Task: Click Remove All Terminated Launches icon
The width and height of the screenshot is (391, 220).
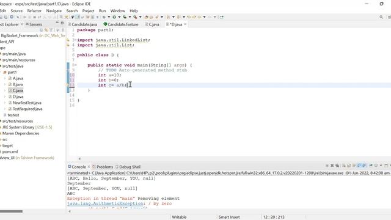Action: 337,166
